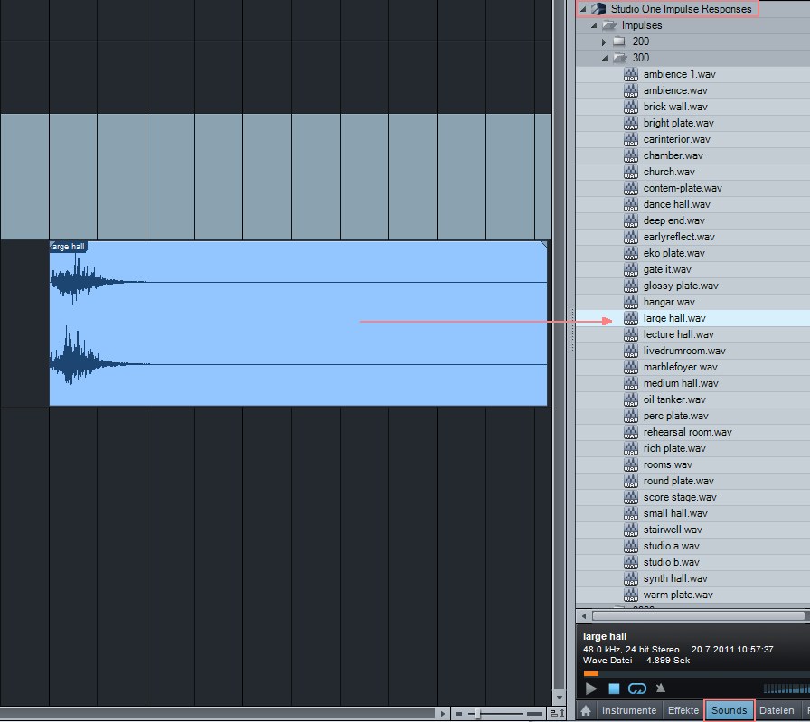Click the browser panel resize grip
810x722 pixels.
(x=570, y=331)
